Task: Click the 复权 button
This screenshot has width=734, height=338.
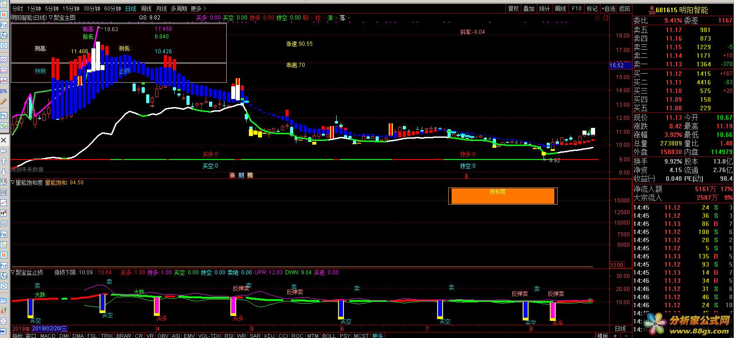Action: 514,9
